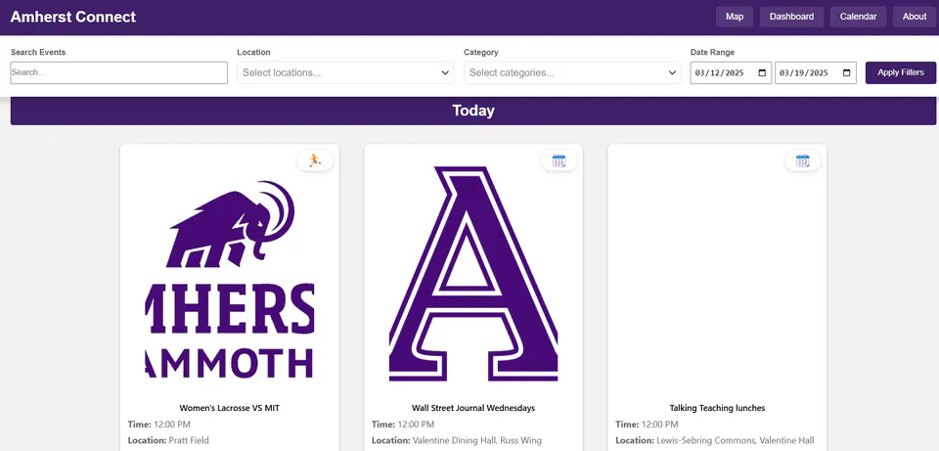Open the start date calendar picker icon

coord(762,72)
